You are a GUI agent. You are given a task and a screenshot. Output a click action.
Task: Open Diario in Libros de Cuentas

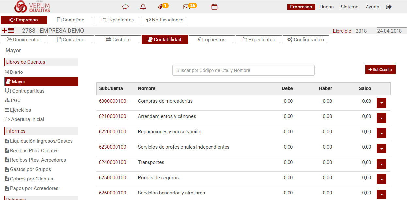pos(16,72)
